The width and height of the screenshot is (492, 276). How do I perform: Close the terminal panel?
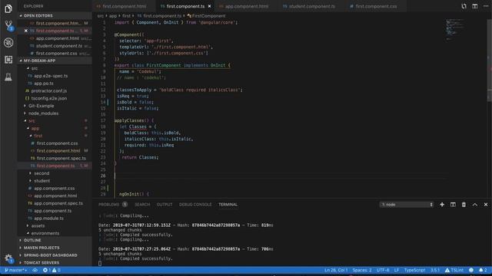[x=486, y=205]
